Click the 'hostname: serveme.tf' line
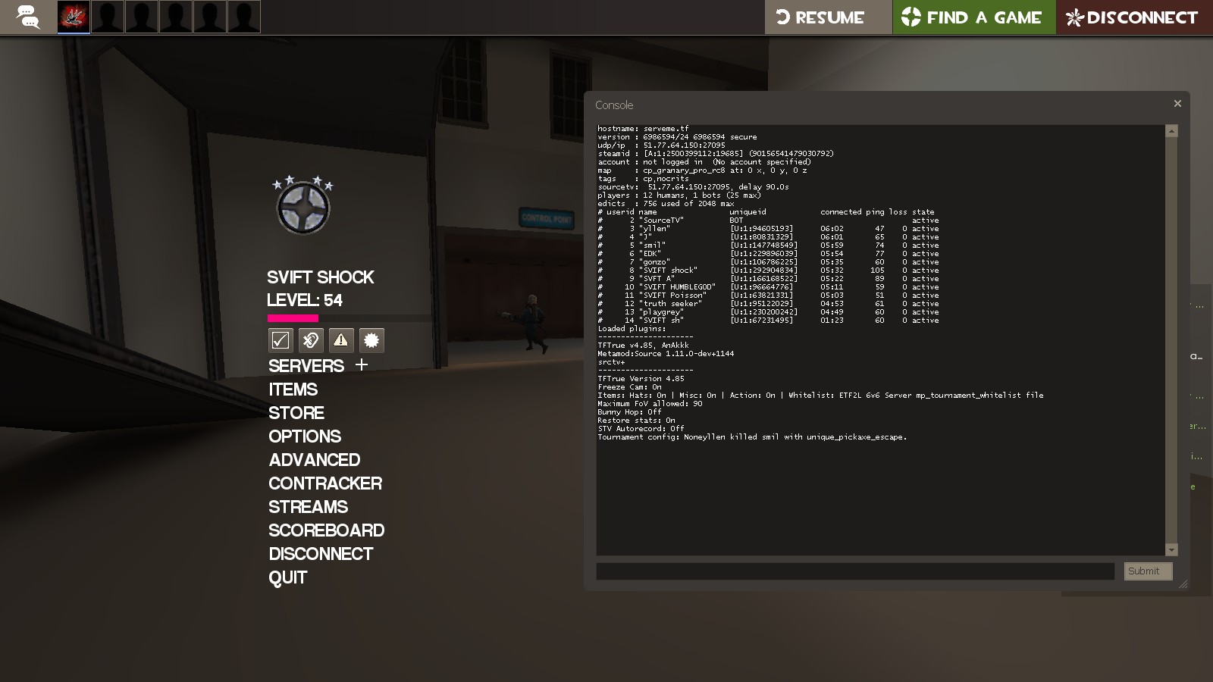The height and width of the screenshot is (682, 1213). [x=643, y=129]
